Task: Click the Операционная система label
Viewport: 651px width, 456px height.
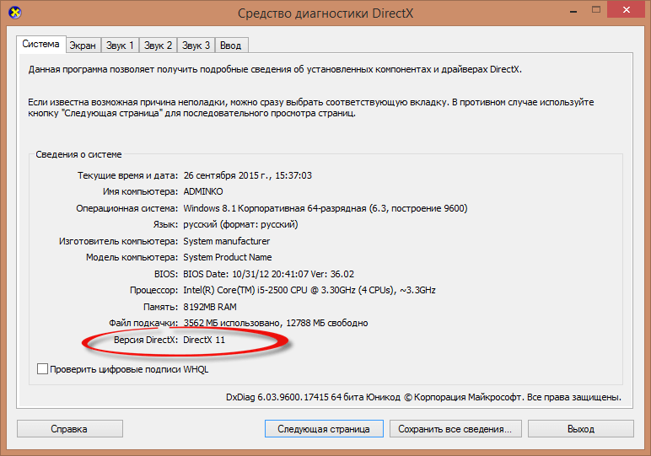Action: tap(126, 208)
